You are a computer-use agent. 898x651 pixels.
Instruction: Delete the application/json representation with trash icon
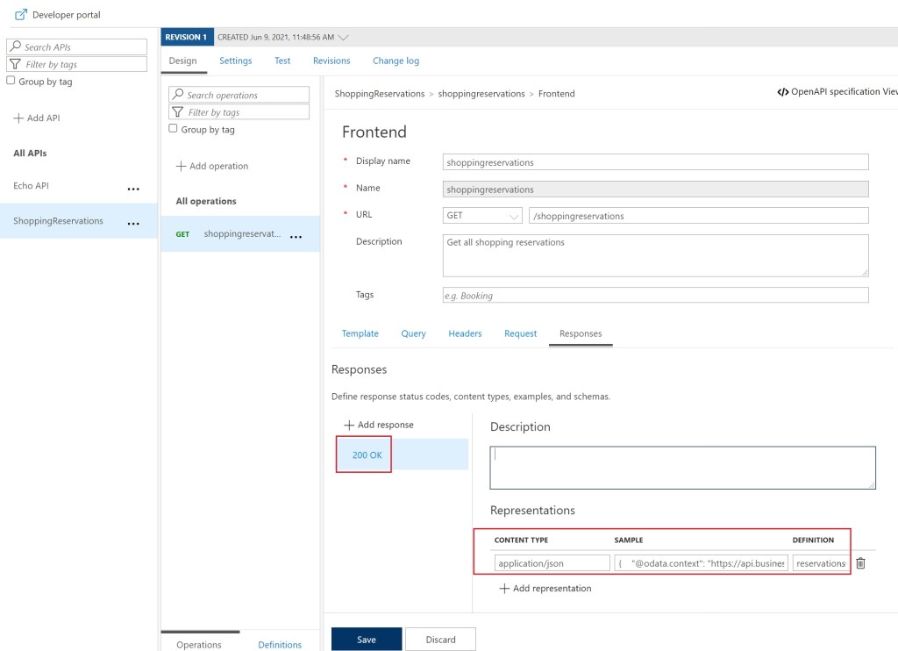[860, 563]
